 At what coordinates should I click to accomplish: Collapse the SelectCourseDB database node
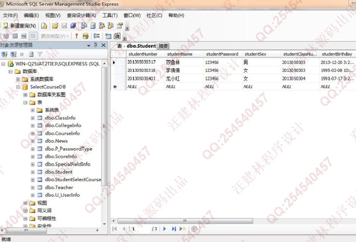[x=18, y=87]
